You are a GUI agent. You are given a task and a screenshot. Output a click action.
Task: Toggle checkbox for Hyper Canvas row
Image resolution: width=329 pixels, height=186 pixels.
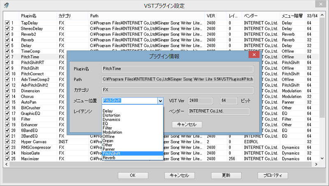(x=7, y=142)
